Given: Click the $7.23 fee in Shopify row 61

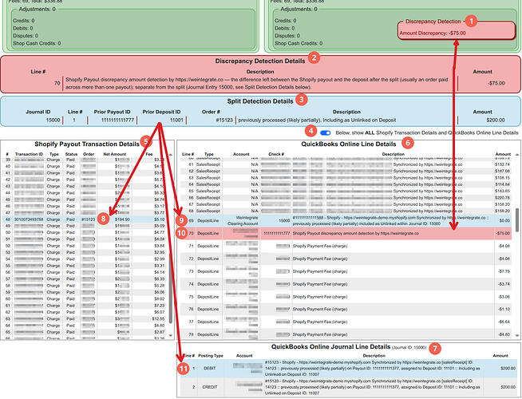Looking at the screenshot, I should click(x=159, y=306).
